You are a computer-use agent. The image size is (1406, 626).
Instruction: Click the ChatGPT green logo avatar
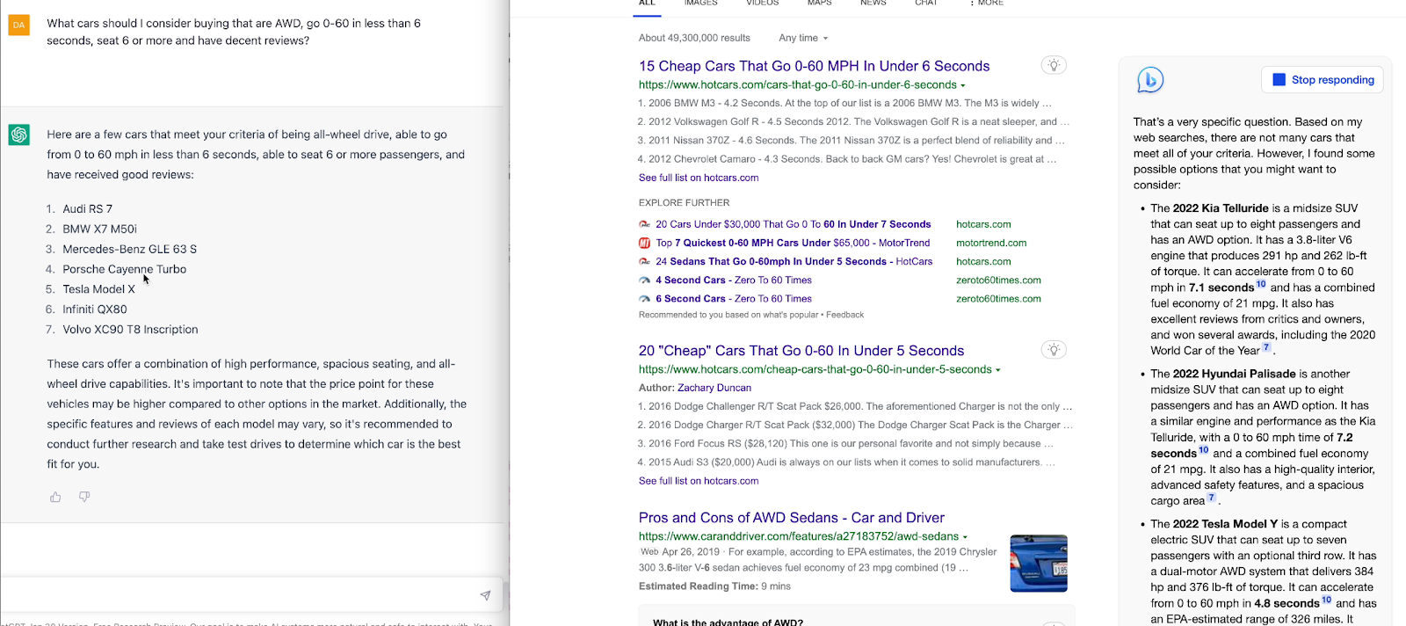[18, 135]
